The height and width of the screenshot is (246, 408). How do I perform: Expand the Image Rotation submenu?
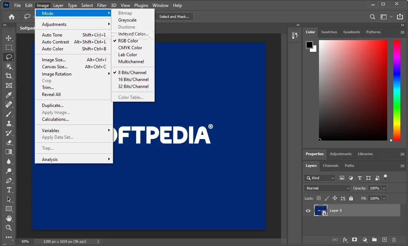[74, 74]
